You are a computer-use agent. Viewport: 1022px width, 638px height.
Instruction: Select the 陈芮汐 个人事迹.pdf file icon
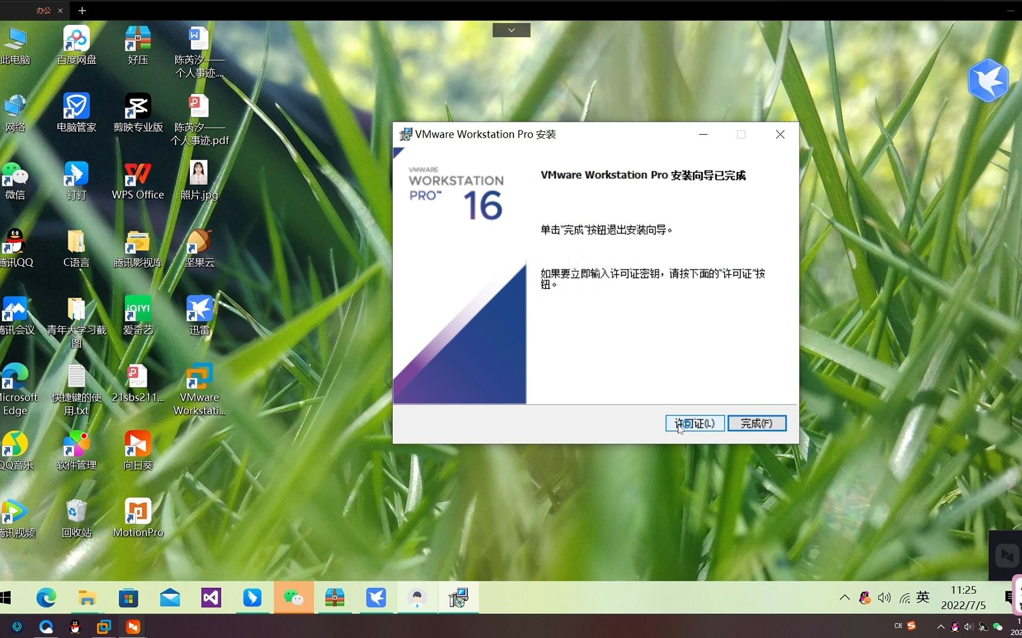(199, 120)
